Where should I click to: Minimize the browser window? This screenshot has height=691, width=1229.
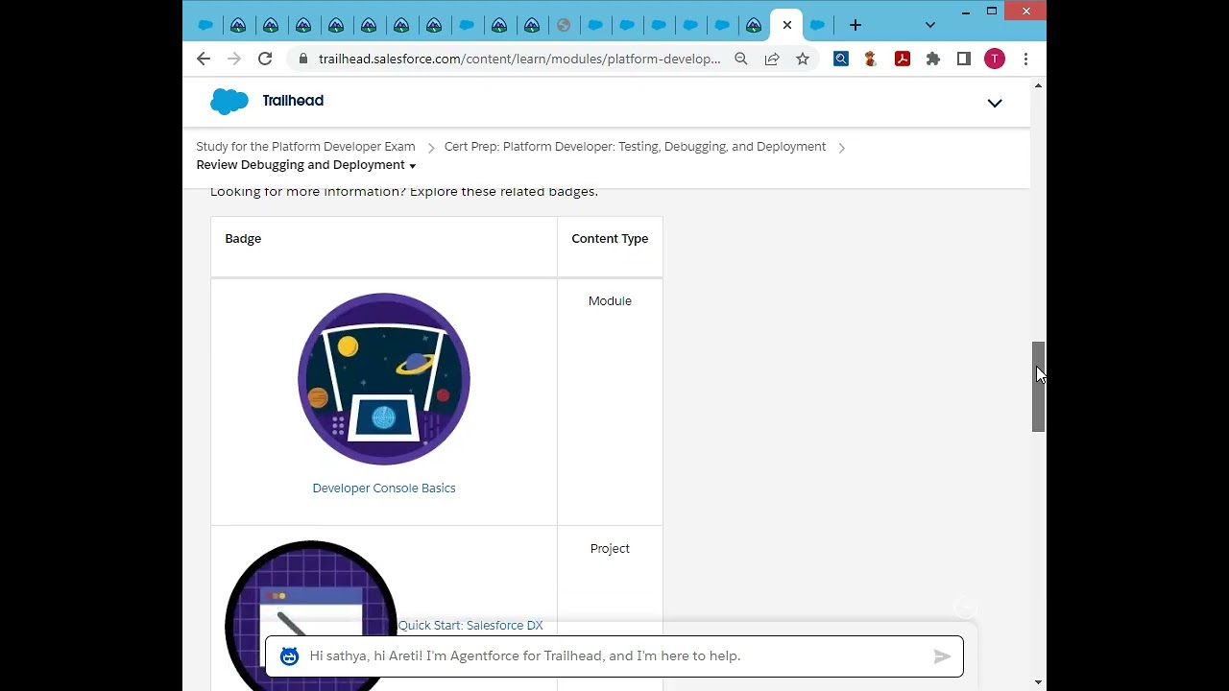965,12
